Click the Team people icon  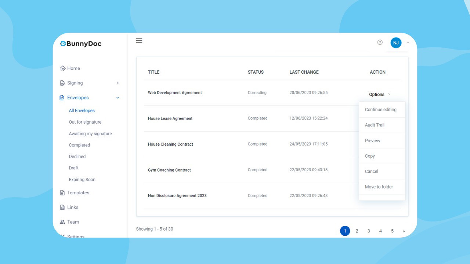[62, 222]
